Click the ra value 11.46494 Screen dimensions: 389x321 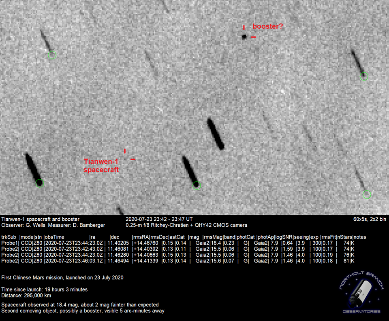click(x=118, y=261)
